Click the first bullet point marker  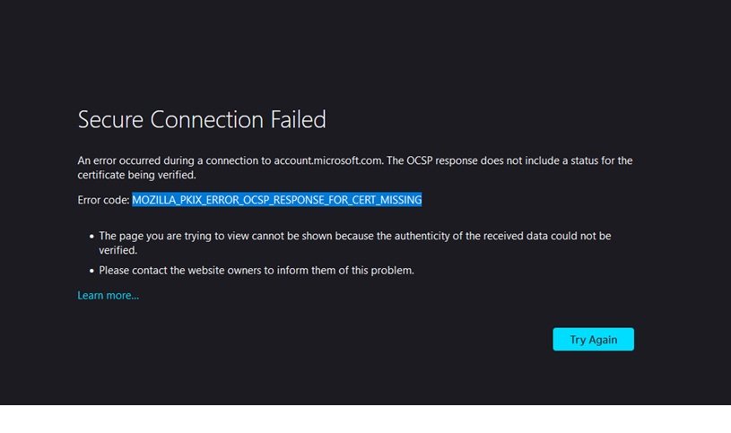pos(91,237)
